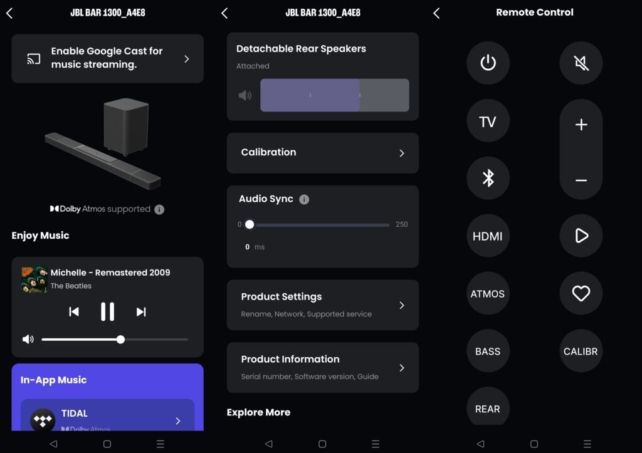Select the Explore More heading
This screenshot has height=453, width=642.
pos(258,412)
